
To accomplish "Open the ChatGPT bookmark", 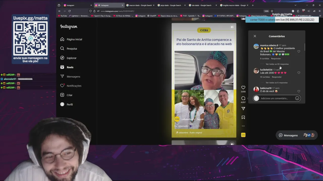I will point(152,16).
